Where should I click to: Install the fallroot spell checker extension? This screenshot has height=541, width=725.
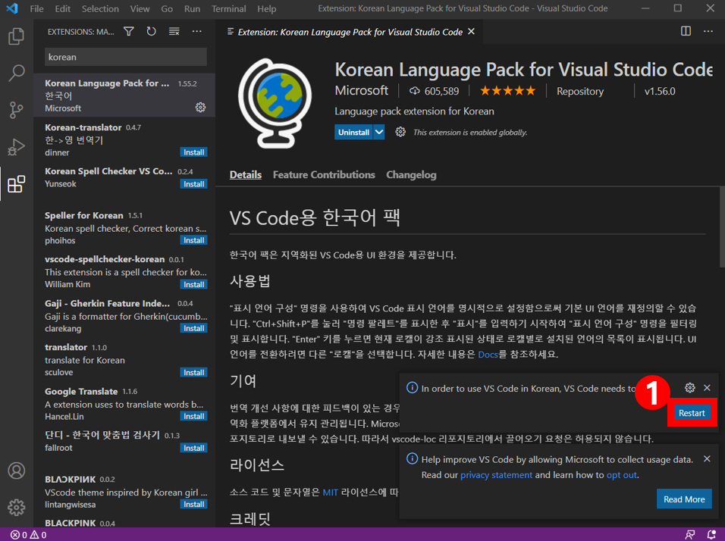(193, 448)
